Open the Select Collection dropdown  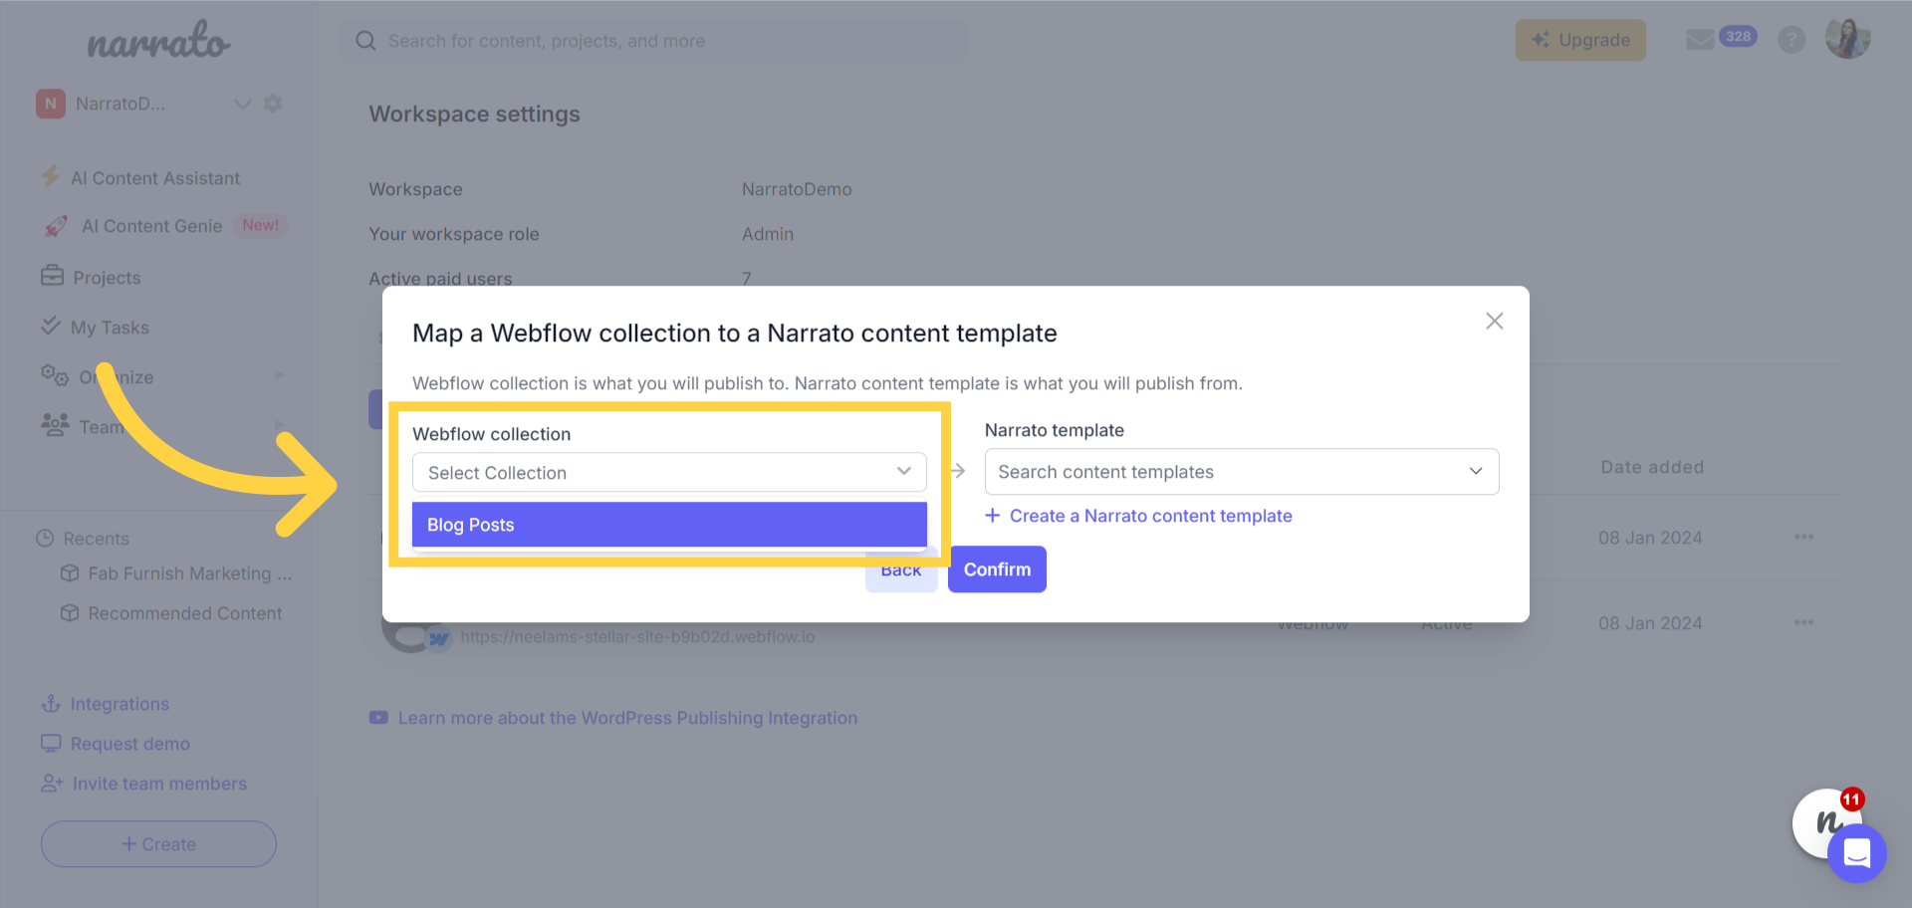coord(669,472)
